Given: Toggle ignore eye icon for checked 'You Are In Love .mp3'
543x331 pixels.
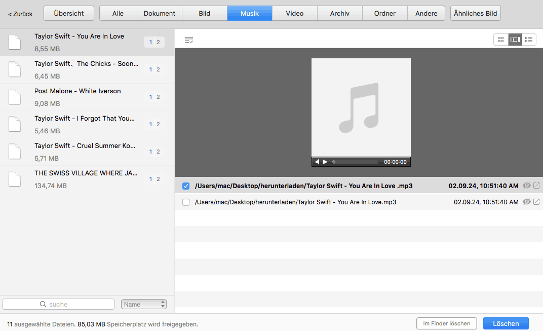Looking at the screenshot, I should 527,186.
